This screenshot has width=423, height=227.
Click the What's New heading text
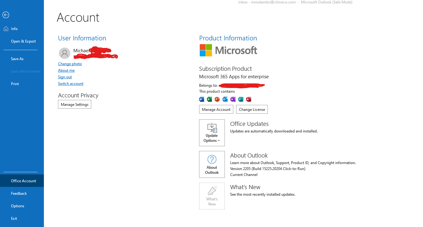click(245, 187)
